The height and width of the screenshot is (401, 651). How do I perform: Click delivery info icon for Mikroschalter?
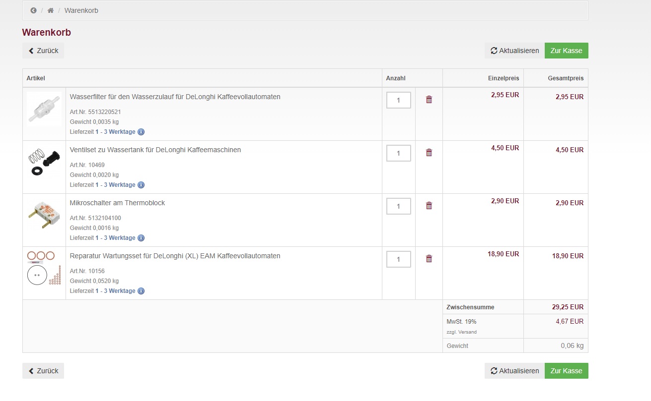141,238
